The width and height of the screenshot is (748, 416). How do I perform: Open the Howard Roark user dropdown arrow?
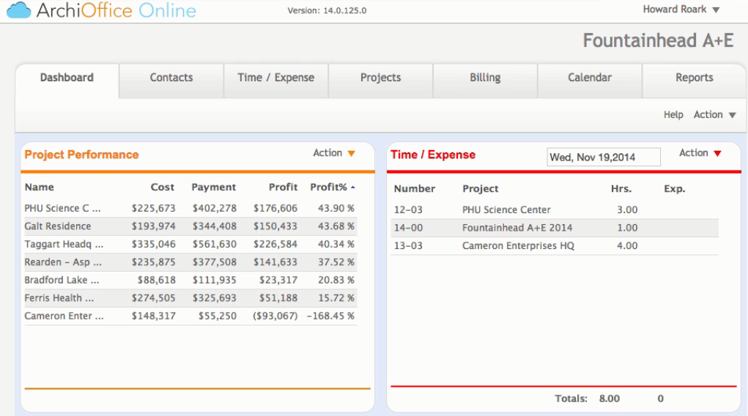coord(716,10)
